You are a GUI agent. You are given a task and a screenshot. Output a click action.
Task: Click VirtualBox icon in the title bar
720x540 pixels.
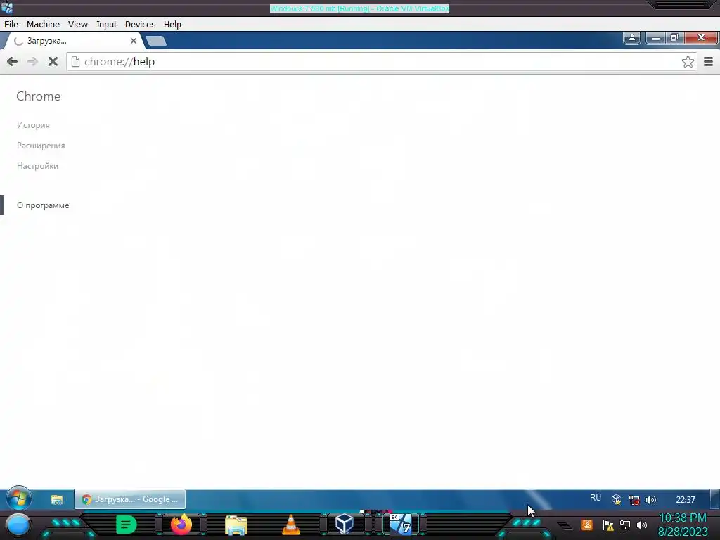click(7, 8)
